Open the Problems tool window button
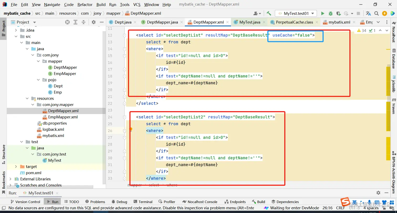Viewport: 397px width, 213px height. tap(95, 202)
